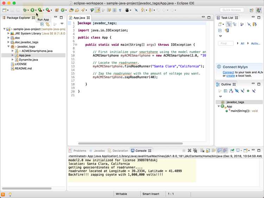The image size is (264, 198).
Task: Click the Synchronize Changed icon in Task List
Action: click(x=227, y=31)
